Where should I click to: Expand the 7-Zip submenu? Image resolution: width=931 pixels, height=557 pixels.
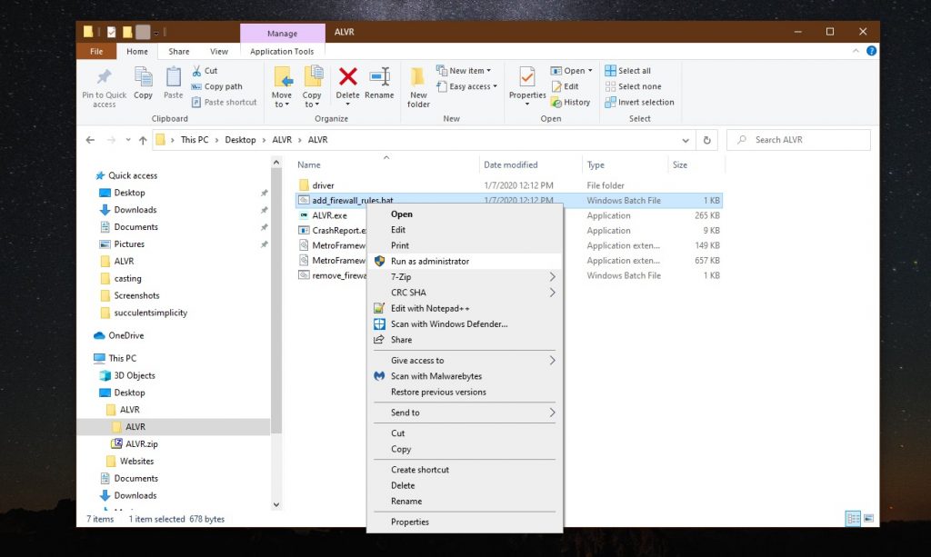click(465, 277)
